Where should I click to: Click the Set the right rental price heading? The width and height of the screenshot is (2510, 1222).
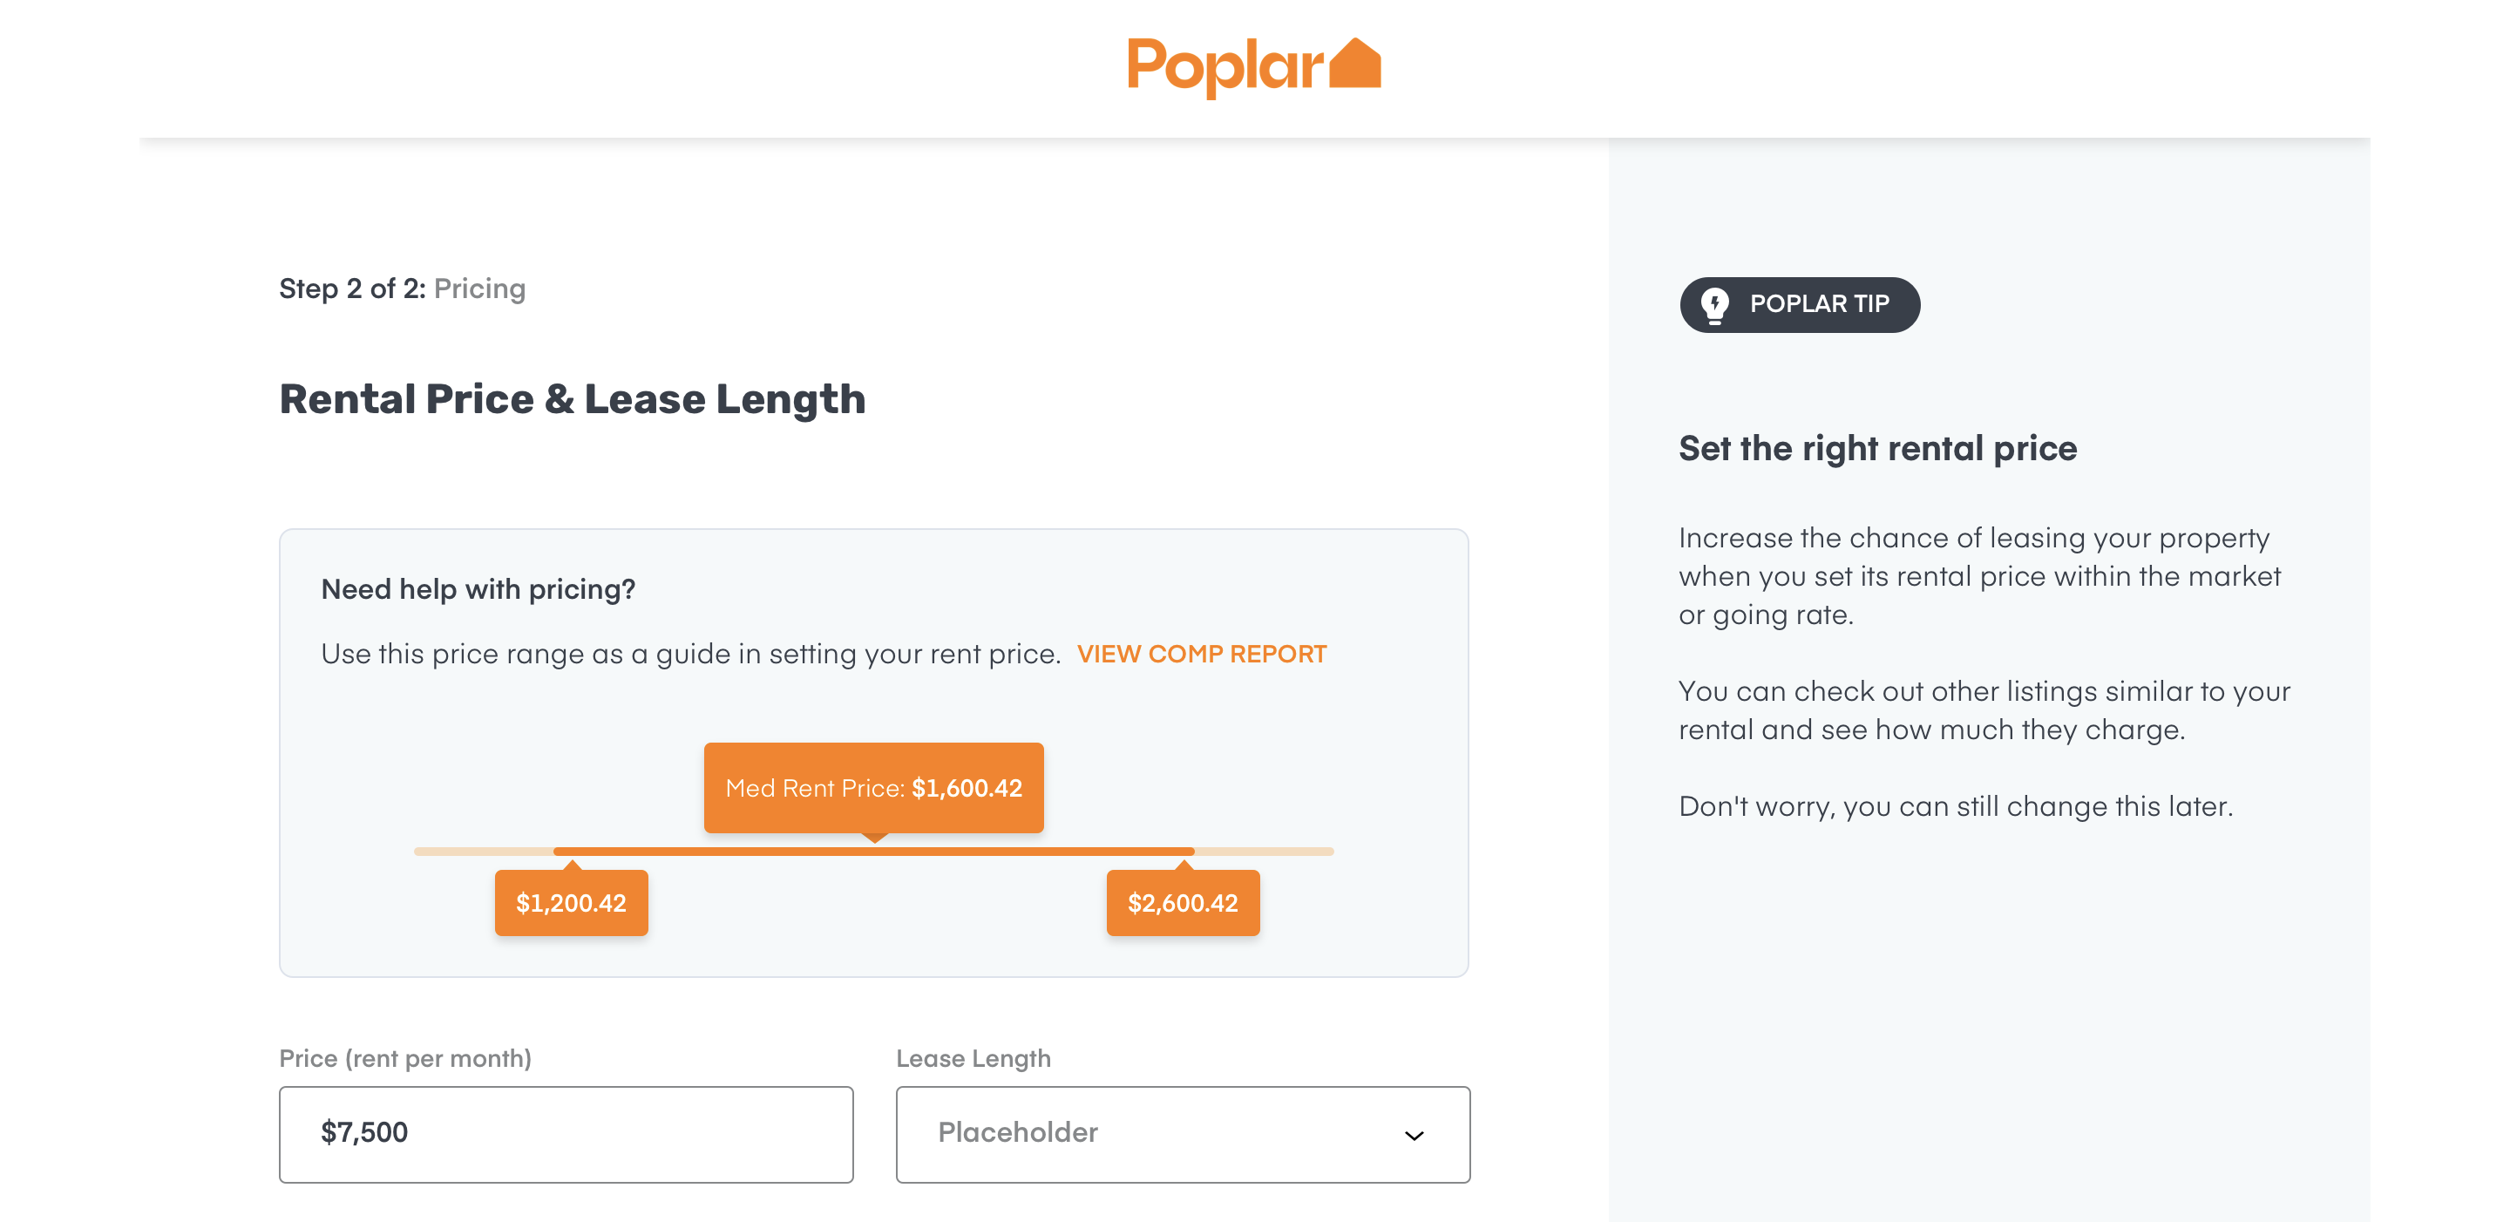1877,449
